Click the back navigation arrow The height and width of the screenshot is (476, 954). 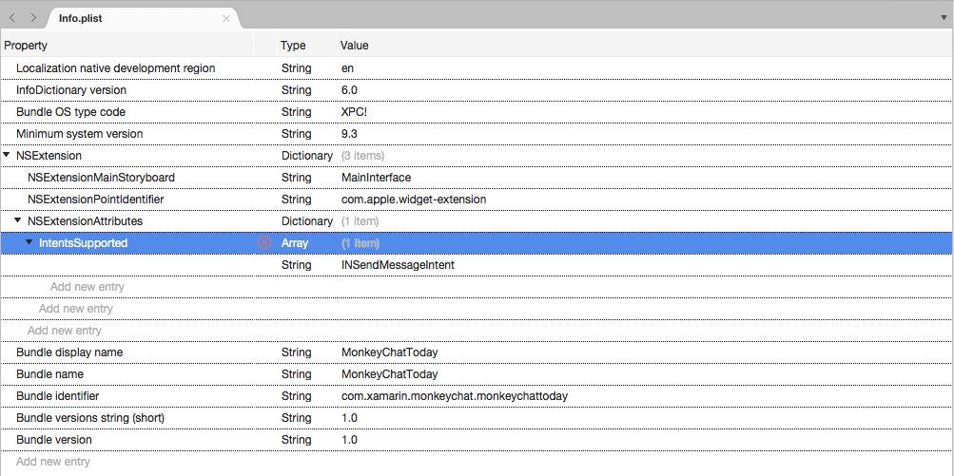pyautogui.click(x=11, y=18)
